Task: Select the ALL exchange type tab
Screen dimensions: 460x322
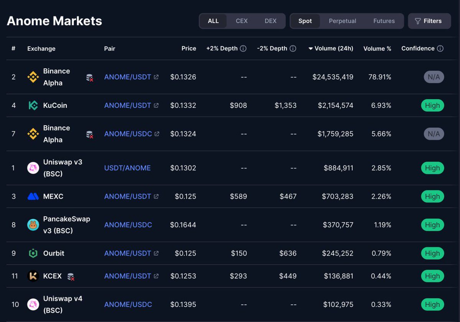Action: (x=213, y=21)
